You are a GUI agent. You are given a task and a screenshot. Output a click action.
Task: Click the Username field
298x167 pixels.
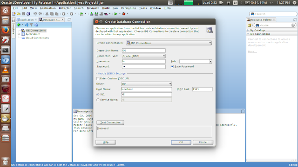(x=144, y=61)
